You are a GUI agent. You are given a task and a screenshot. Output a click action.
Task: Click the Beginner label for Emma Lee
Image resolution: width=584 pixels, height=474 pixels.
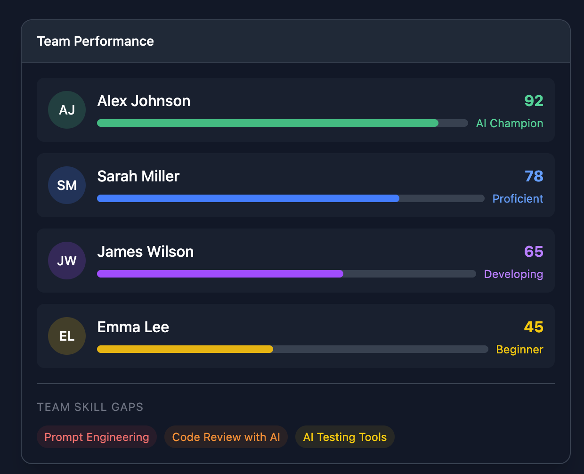pyautogui.click(x=519, y=349)
